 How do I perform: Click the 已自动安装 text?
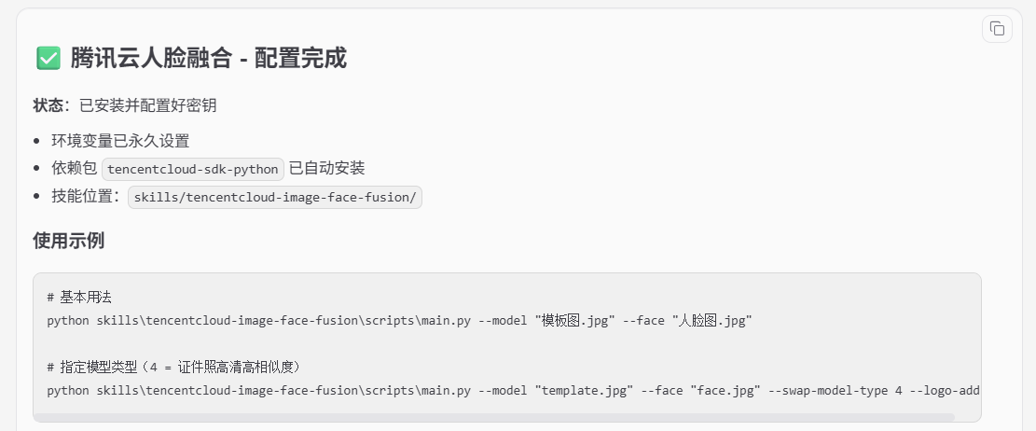point(327,169)
